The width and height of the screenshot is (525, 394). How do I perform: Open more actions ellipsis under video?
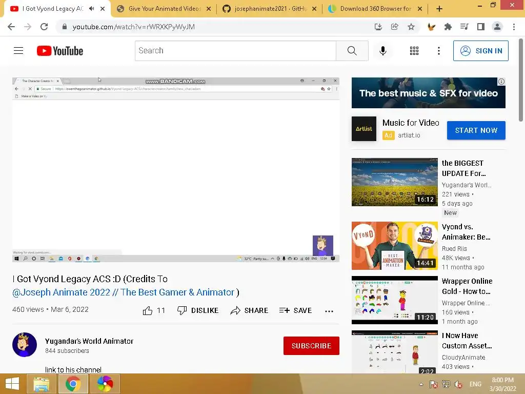coord(329,311)
